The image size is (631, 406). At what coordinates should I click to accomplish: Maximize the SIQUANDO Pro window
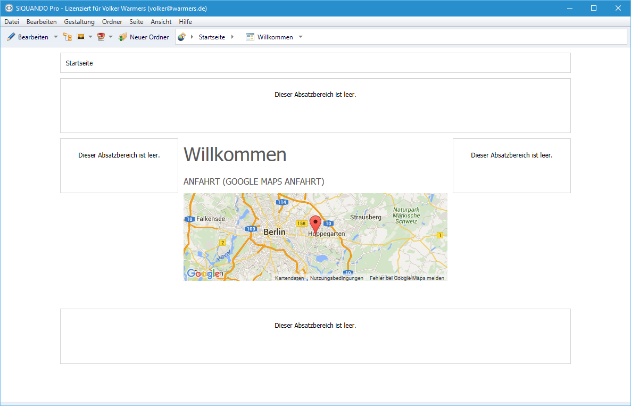594,8
